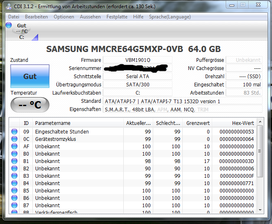This screenshot has height=224, width=272.
Task: Click the Schlecht... column header
Action: 168,123
